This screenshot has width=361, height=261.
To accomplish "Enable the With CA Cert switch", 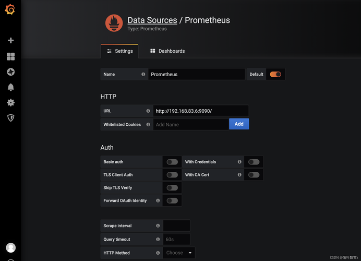I will (254, 175).
